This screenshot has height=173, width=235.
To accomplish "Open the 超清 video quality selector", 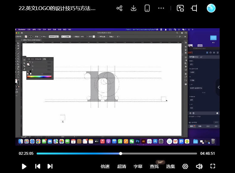I will click(122, 166).
